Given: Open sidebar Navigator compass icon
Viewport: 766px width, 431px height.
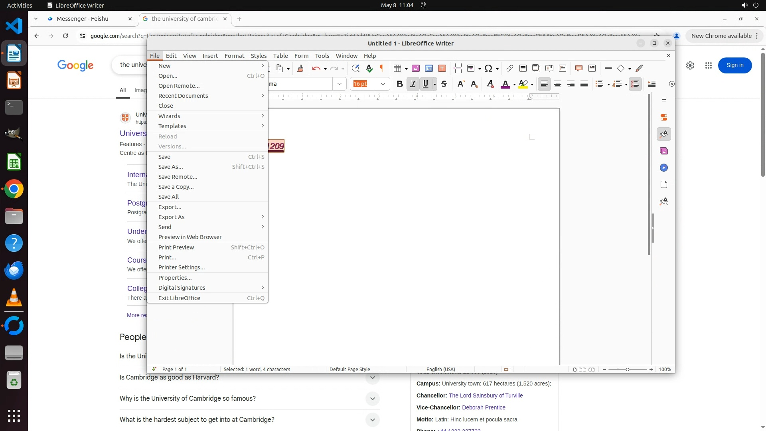Looking at the screenshot, I should coord(664,168).
